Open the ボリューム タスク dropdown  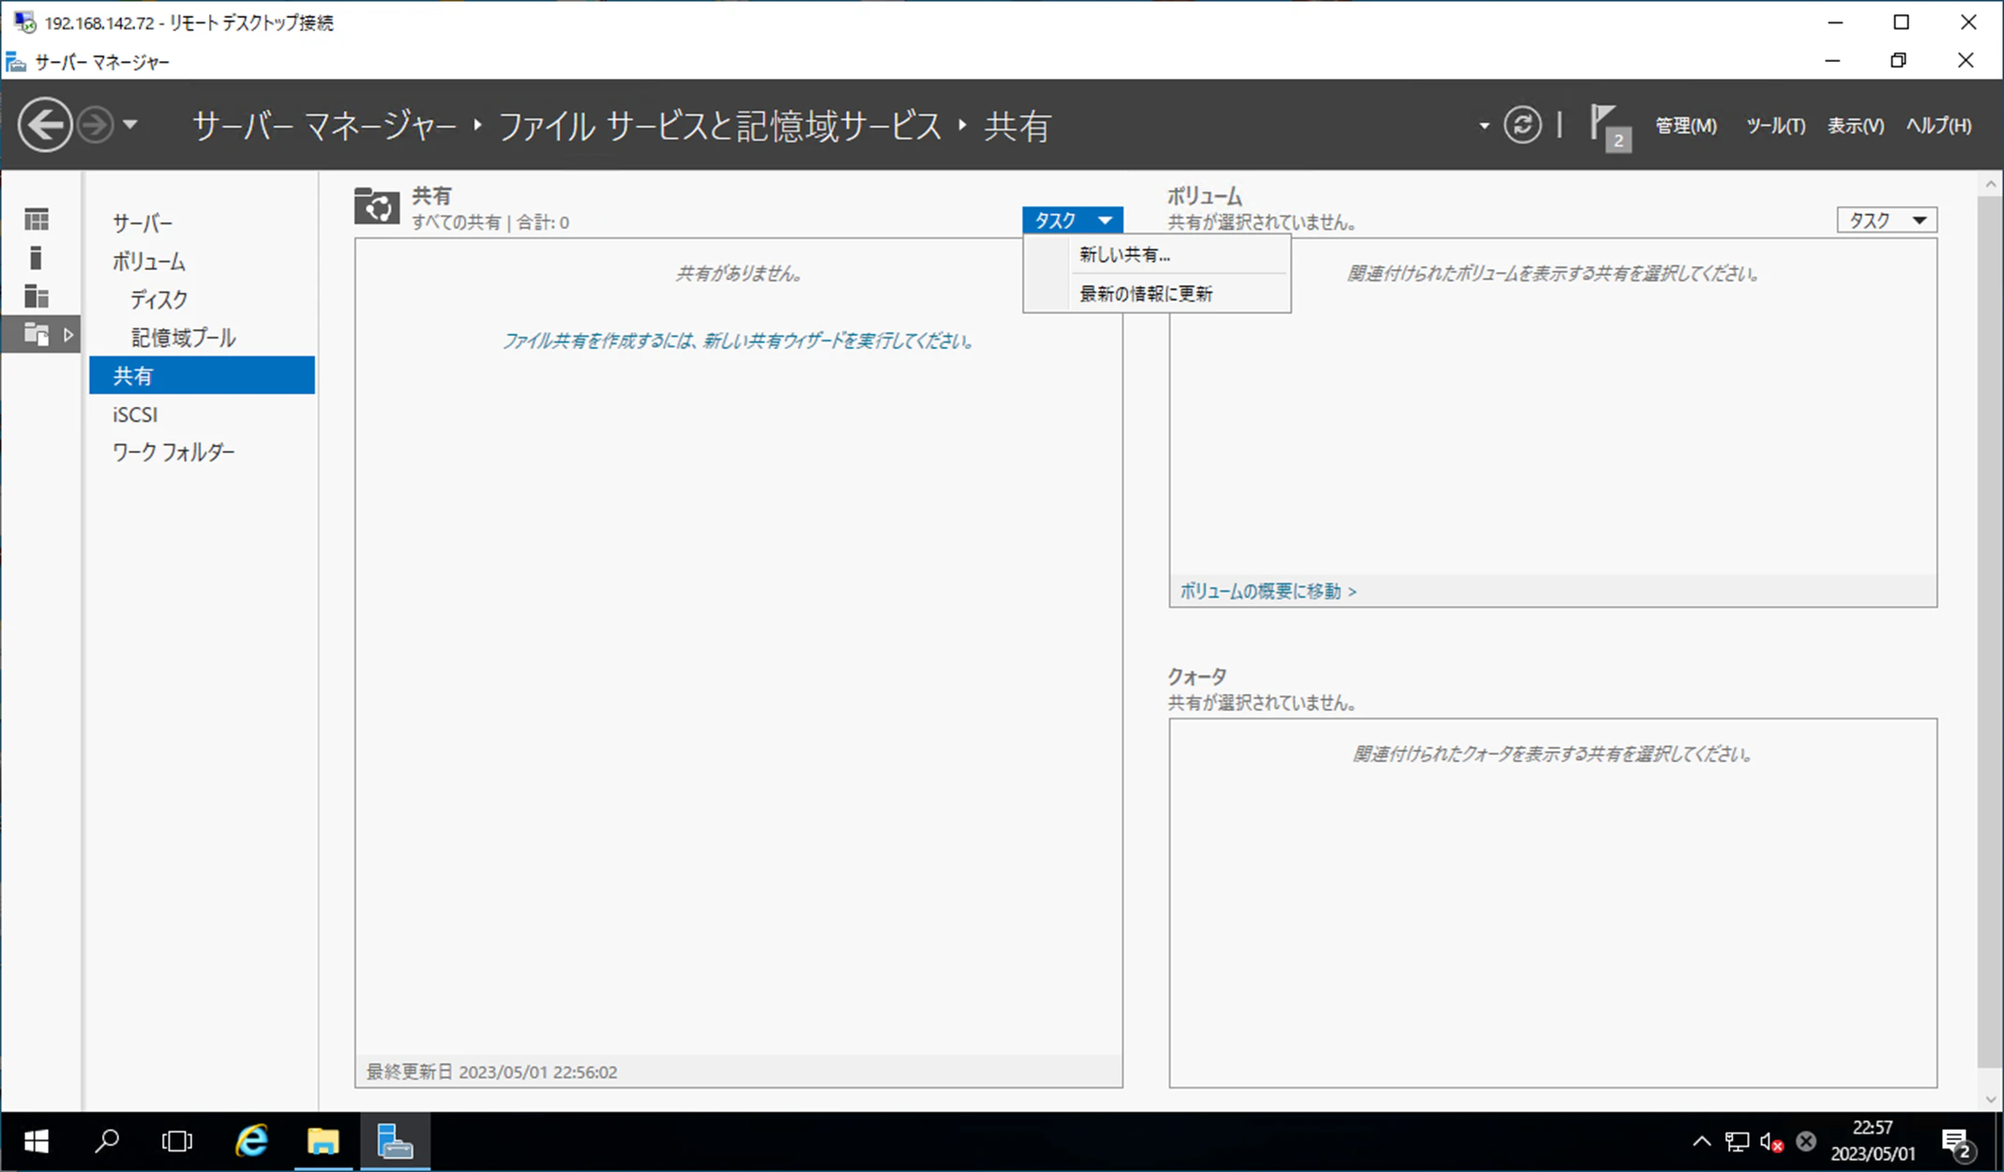pos(1886,220)
